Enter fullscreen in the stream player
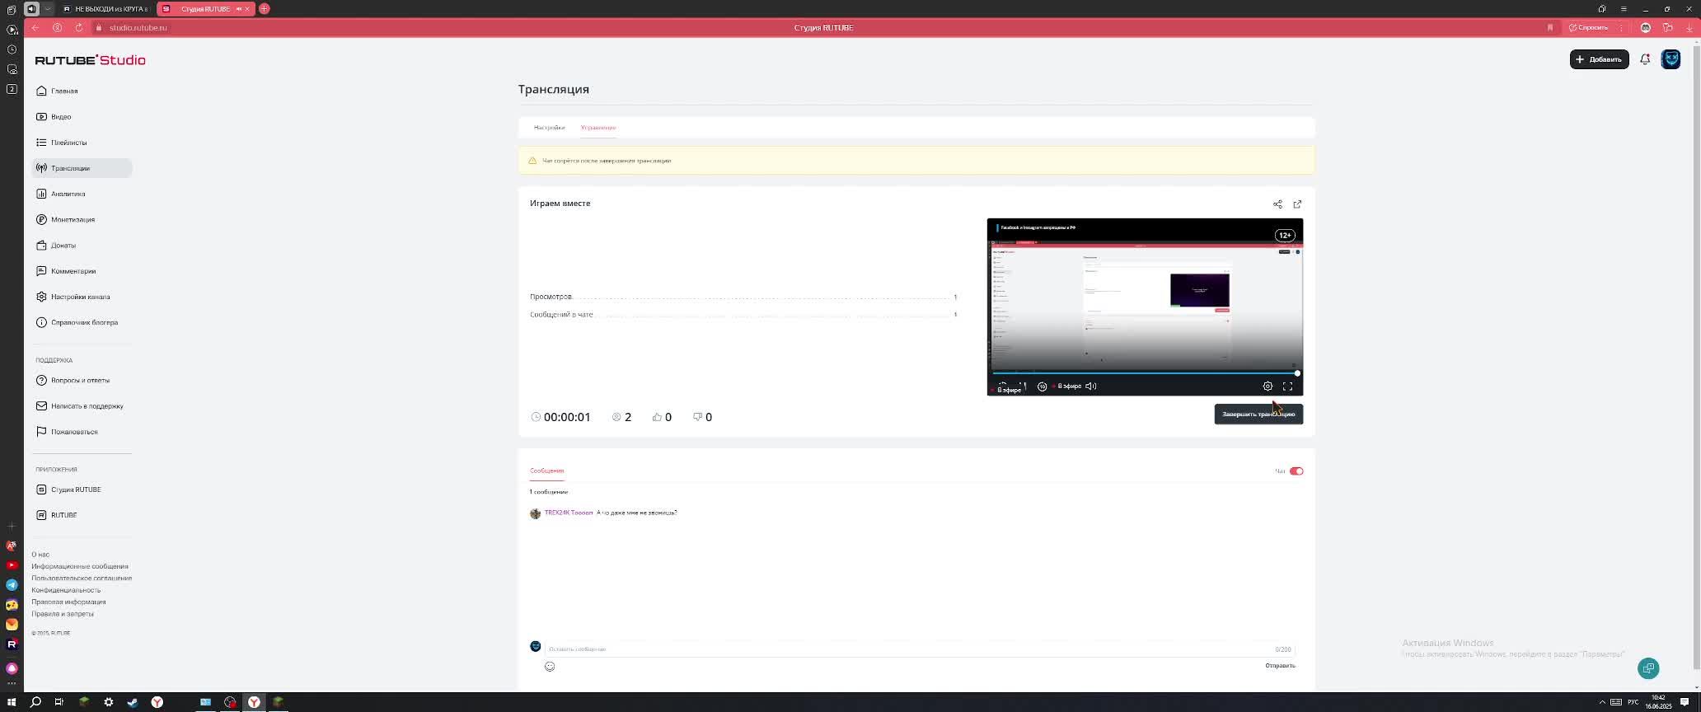 click(x=1287, y=386)
